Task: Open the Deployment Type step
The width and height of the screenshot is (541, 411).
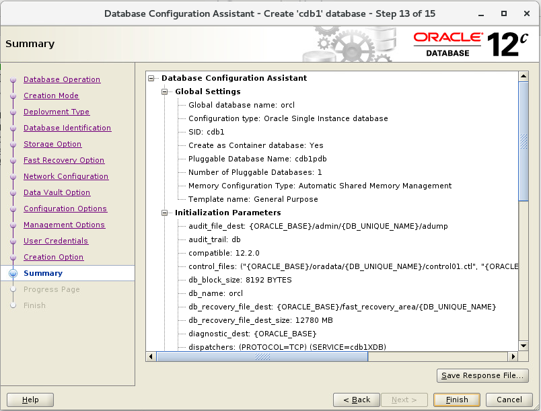Action: pyautogui.click(x=57, y=112)
